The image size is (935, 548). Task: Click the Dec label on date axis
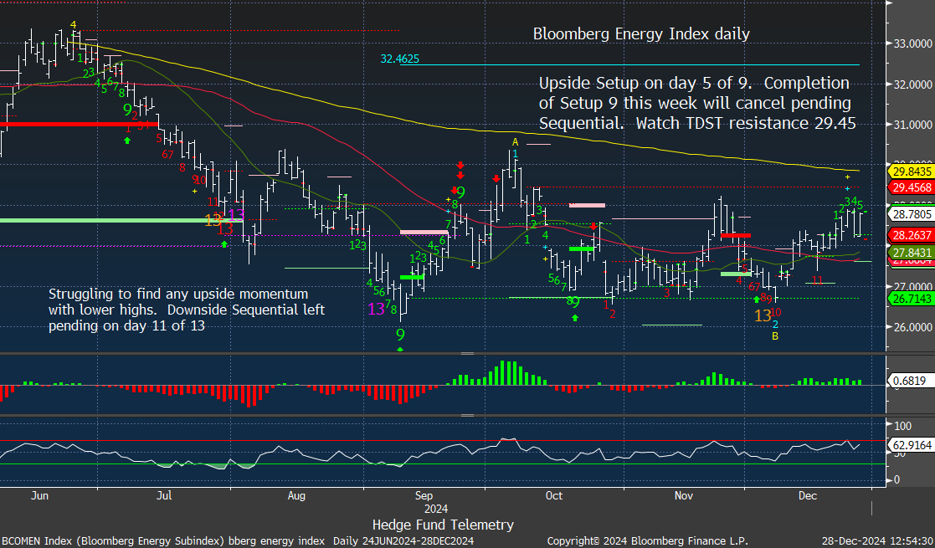point(808,495)
